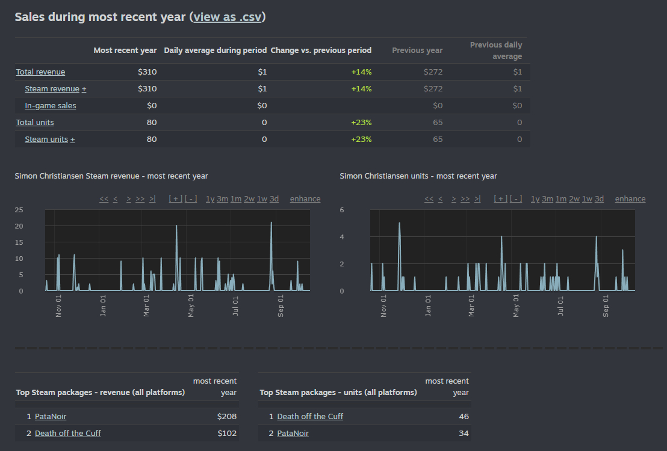Viewport: 667px width, 451px height.
Task: Set the units chart range to 3d
Action: tap(599, 199)
